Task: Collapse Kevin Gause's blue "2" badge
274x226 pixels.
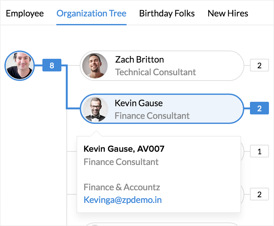Action: click(259, 108)
